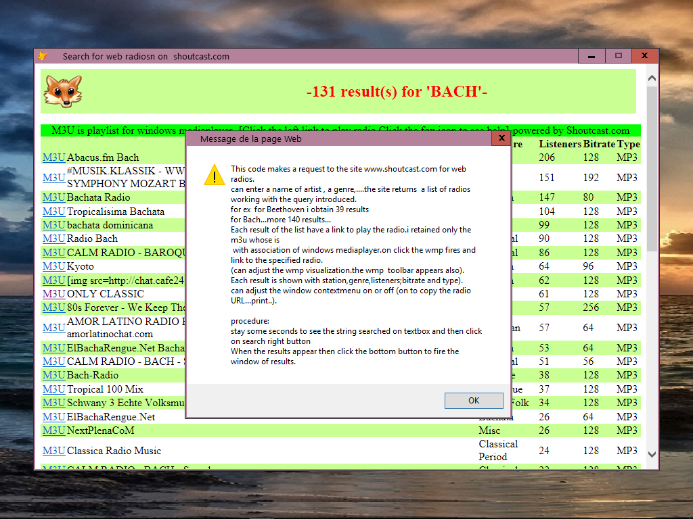Click the genre cell 'Misc'
The width and height of the screenshot is (693, 519).
pyautogui.click(x=489, y=430)
